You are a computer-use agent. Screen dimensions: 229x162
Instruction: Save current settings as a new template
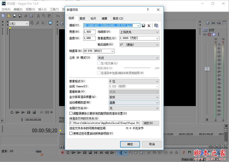click(143, 25)
